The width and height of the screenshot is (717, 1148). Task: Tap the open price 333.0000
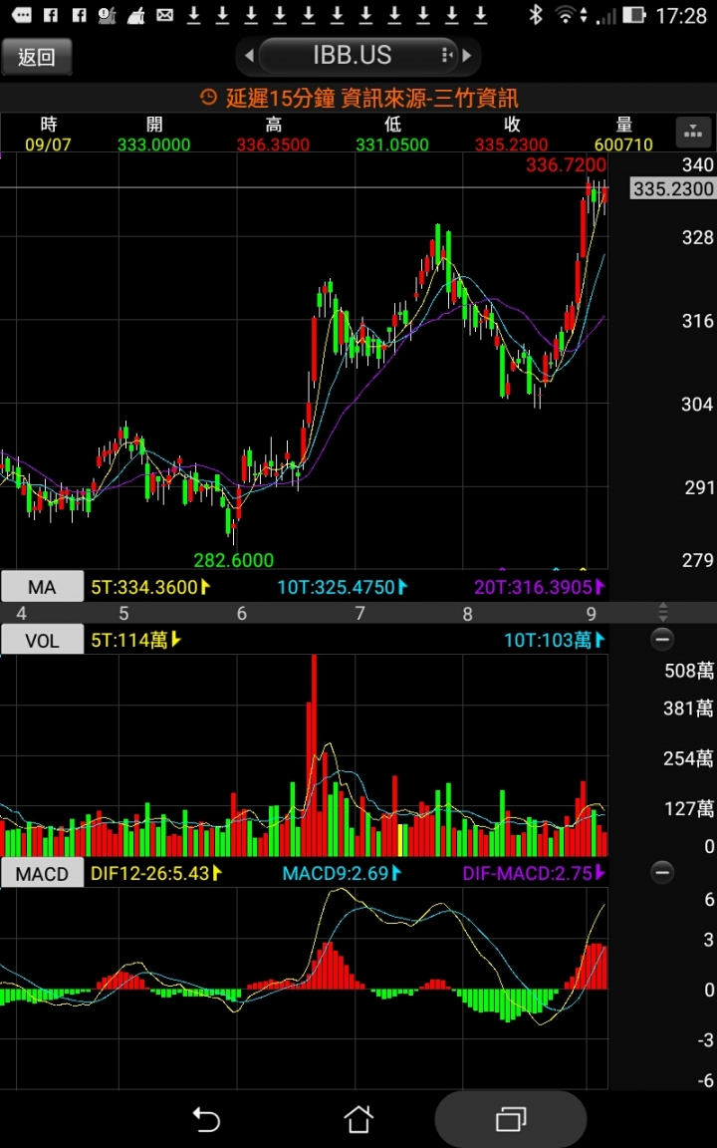(153, 144)
